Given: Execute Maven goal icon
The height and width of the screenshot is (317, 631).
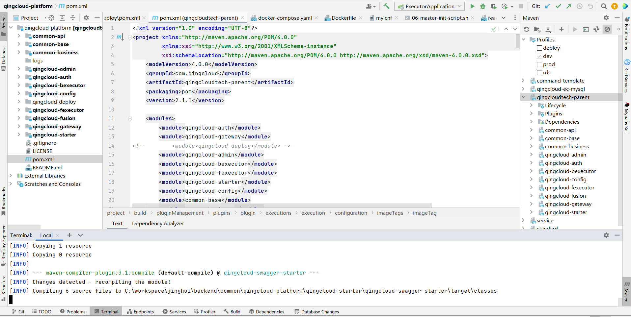Looking at the screenshot, I should 586,29.
